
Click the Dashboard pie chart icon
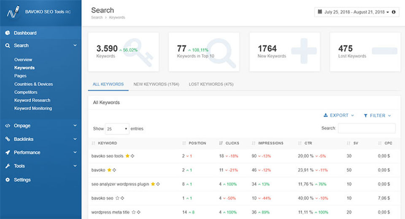8,33
